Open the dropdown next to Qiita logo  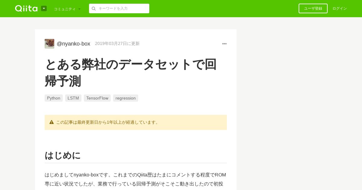click(44, 8)
